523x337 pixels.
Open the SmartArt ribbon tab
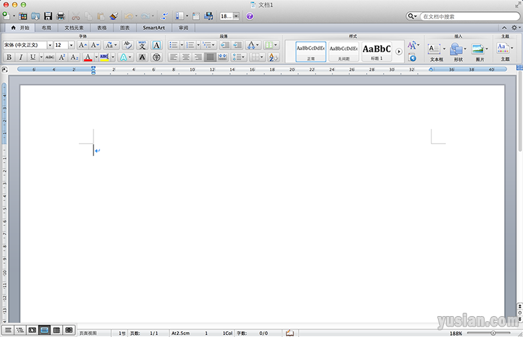click(154, 28)
